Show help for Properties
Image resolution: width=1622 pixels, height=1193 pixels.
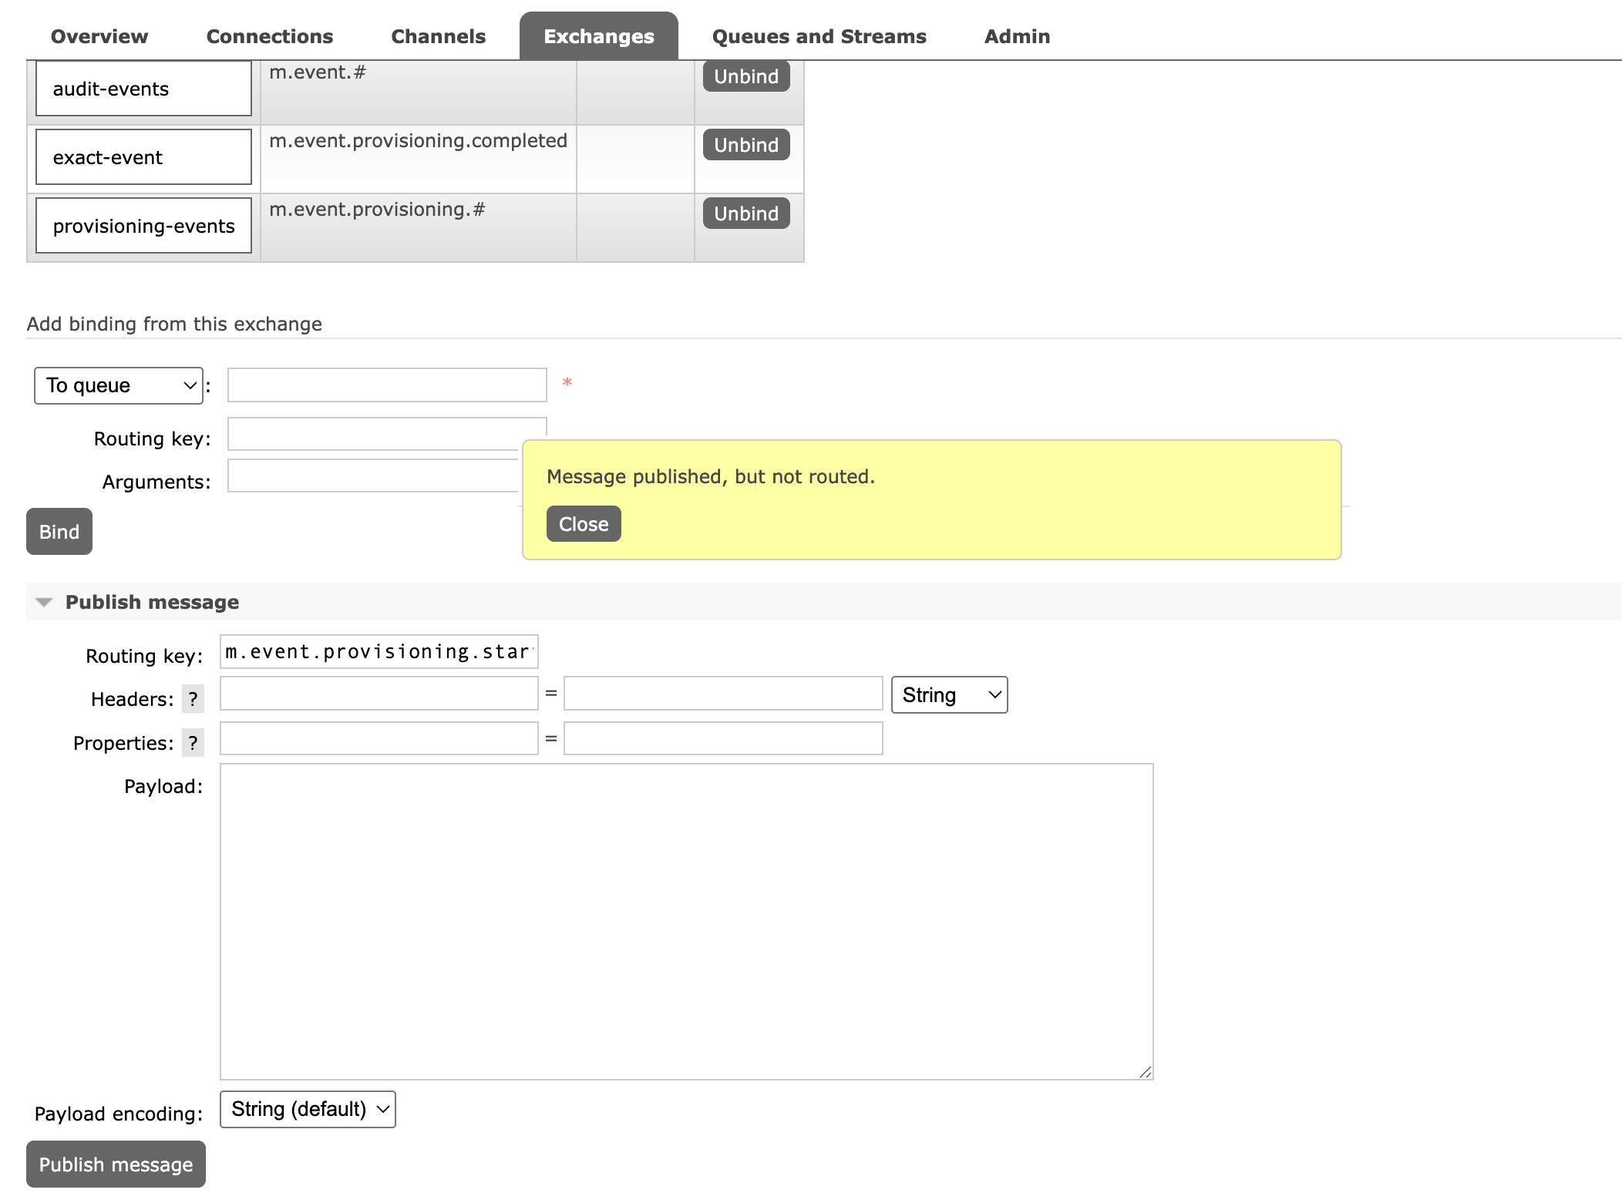coord(193,743)
